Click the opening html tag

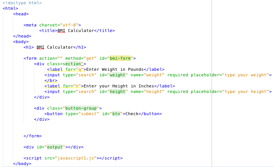[x=10, y=8]
